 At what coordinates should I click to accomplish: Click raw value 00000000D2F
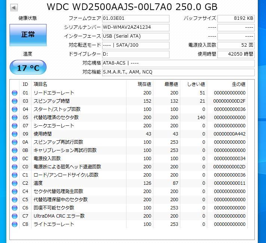point(229,101)
